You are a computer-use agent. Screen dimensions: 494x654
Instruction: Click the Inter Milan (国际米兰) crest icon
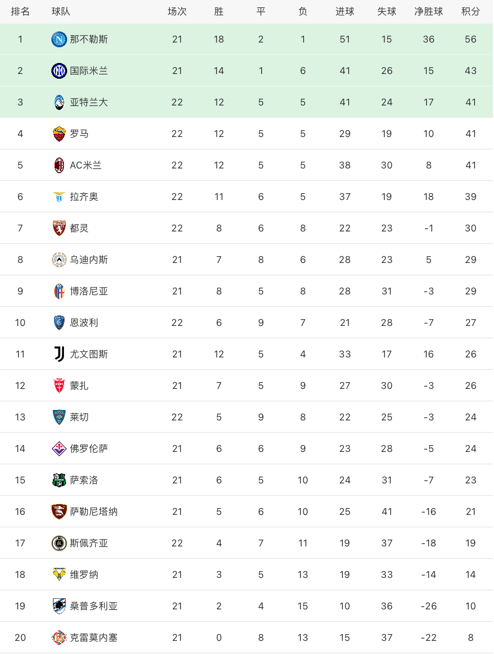[59, 70]
